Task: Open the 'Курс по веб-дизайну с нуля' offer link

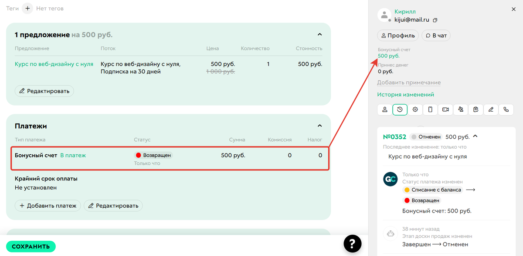Action: click(54, 64)
